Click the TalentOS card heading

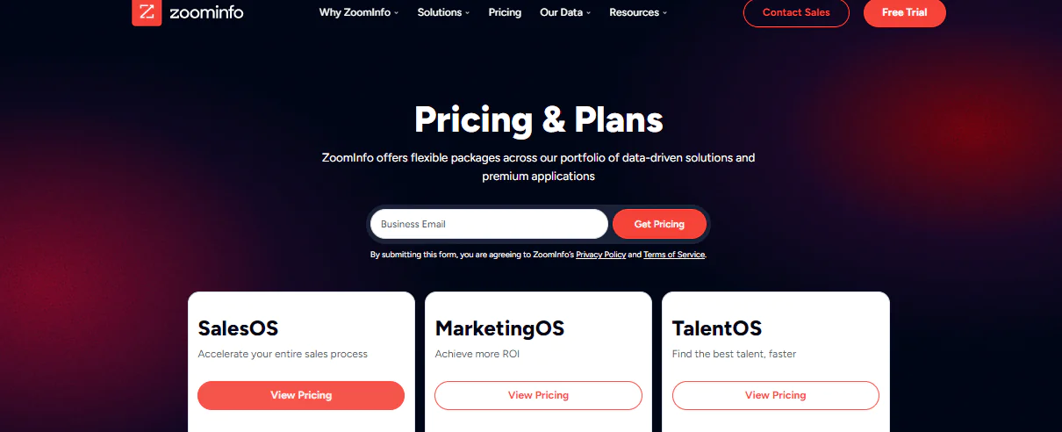pos(717,328)
